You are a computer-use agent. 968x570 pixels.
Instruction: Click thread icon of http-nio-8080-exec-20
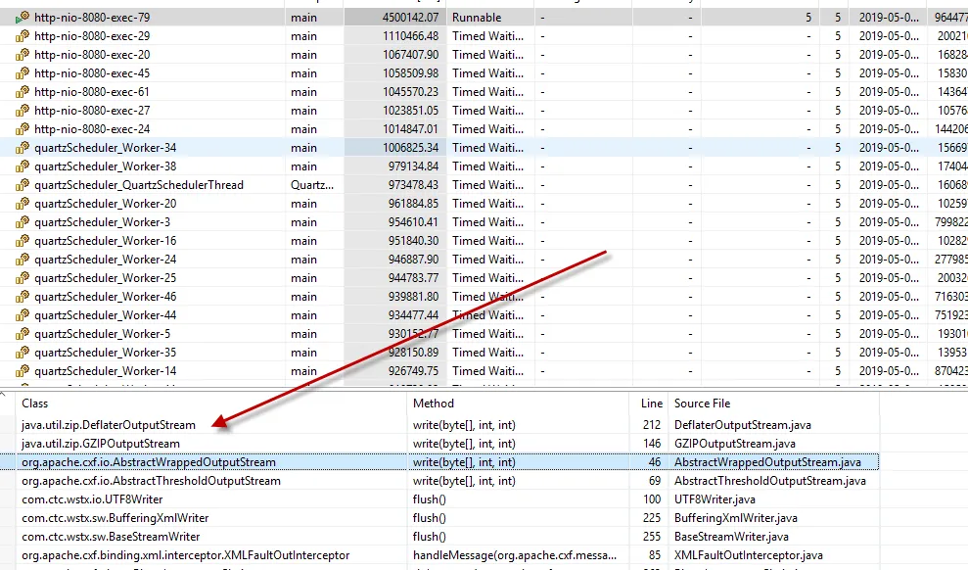(23, 54)
